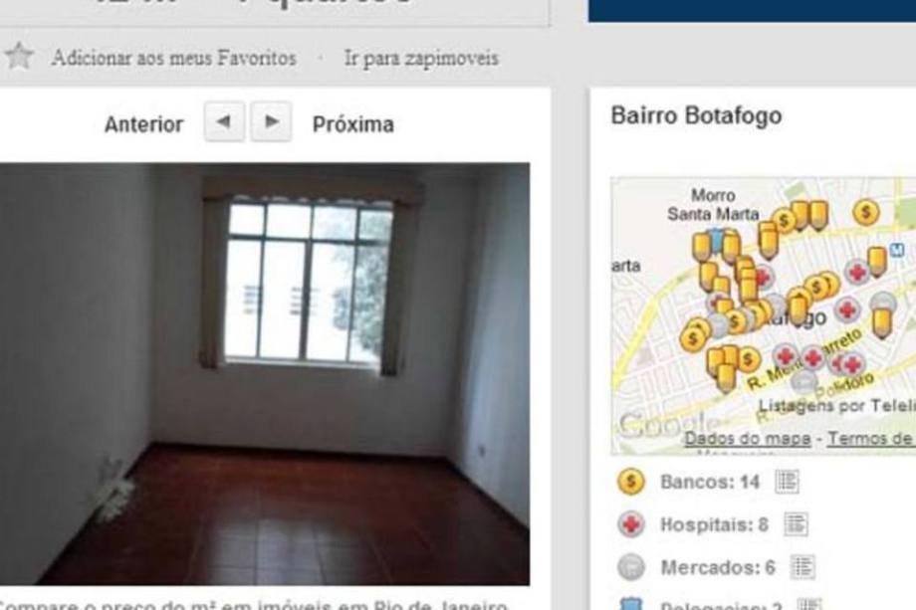
Task: Click the metro M marker on map
Action: click(897, 251)
